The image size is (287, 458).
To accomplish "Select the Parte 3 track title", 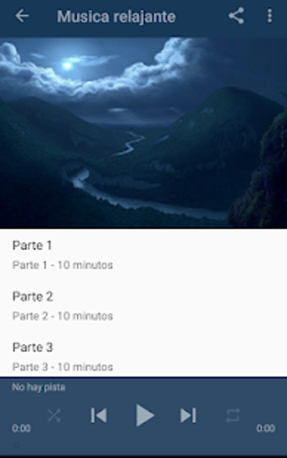I will (33, 347).
